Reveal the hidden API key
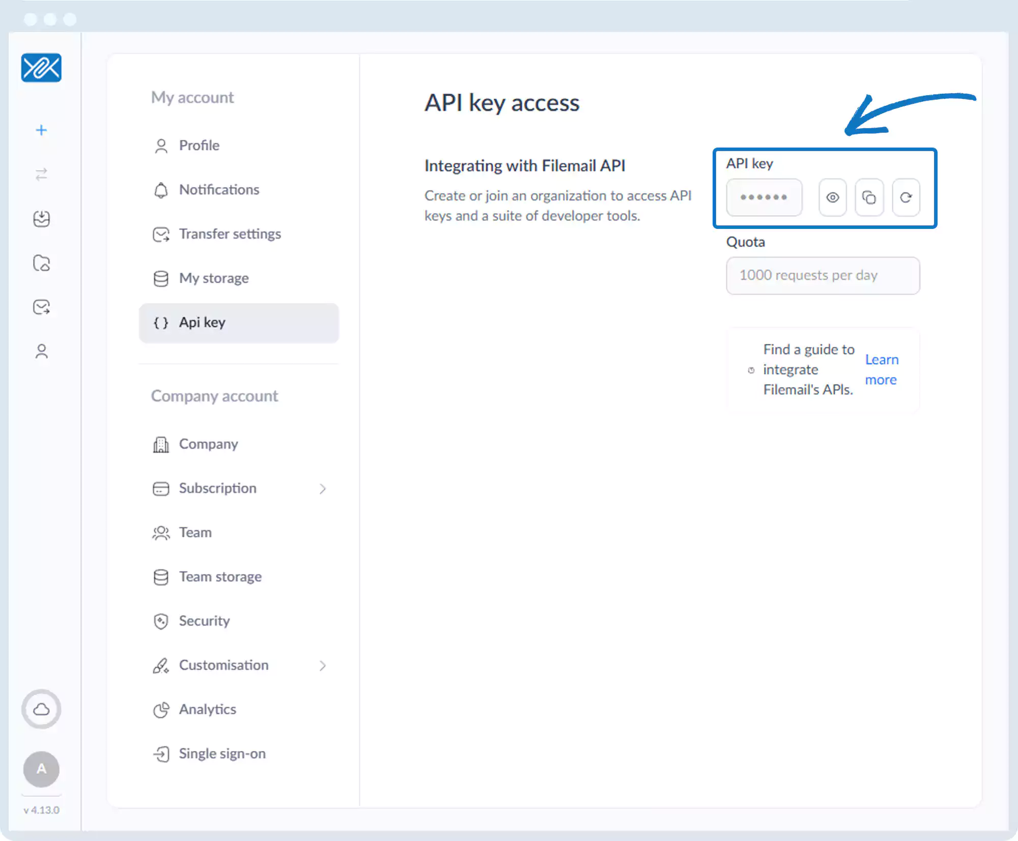 click(832, 197)
